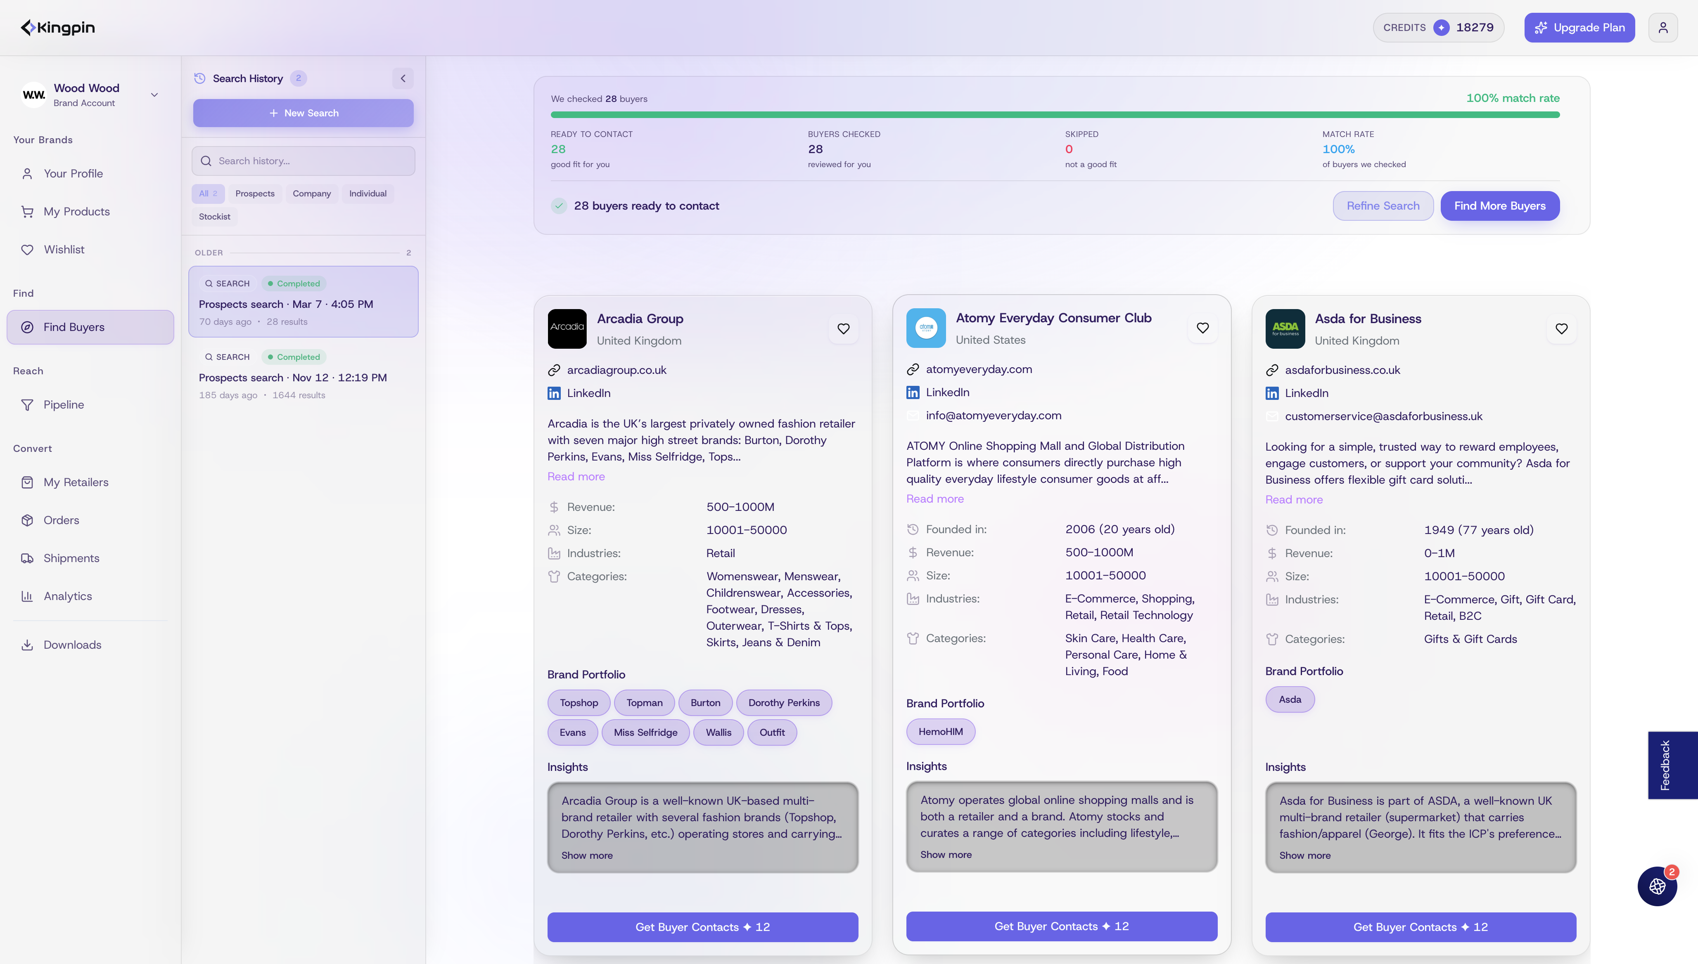The height and width of the screenshot is (964, 1698).
Task: Click the Burton brand tag
Action: [x=705, y=702]
